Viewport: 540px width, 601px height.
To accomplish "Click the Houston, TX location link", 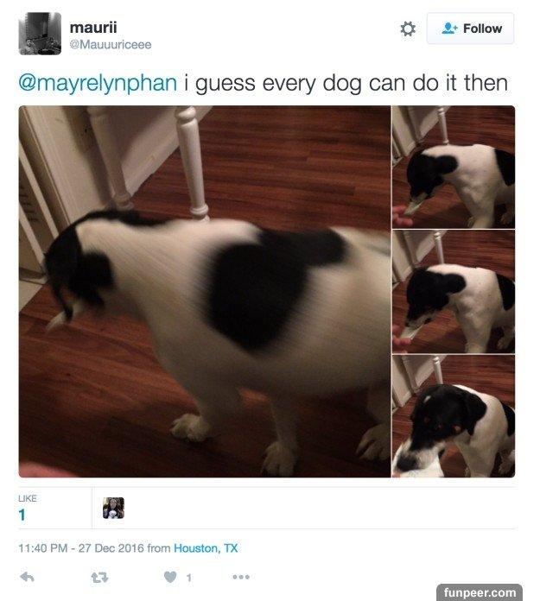I will click(206, 548).
